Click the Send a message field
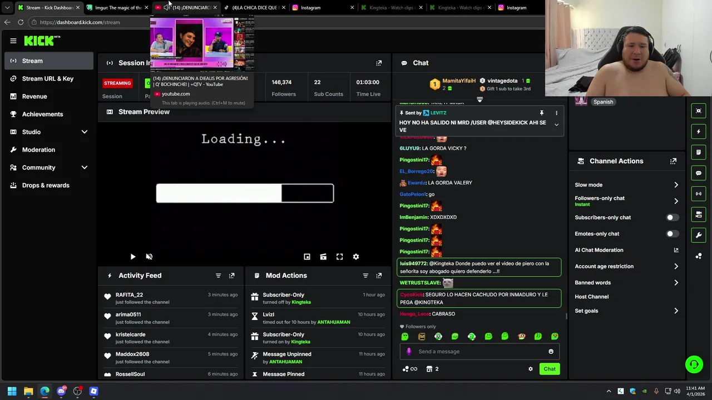The width and height of the screenshot is (712, 400). coord(478,351)
